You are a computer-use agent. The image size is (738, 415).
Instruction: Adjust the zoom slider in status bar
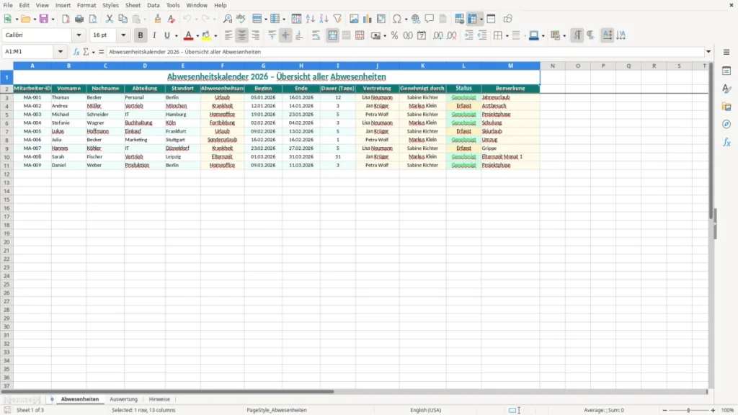688,410
